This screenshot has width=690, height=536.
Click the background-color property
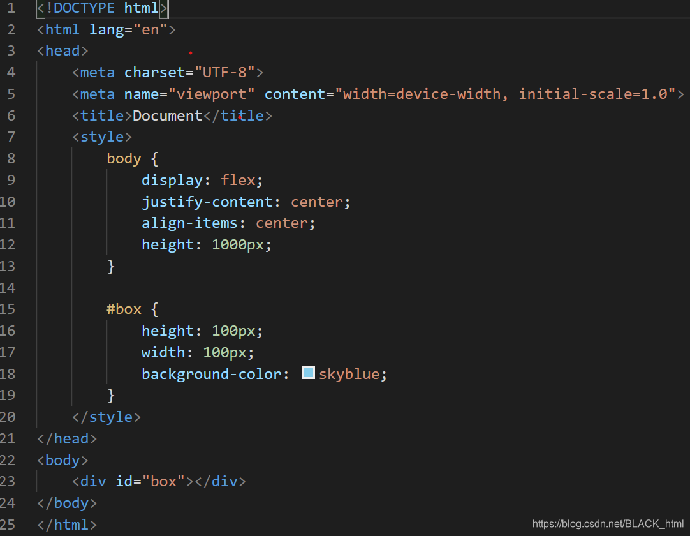click(212, 374)
